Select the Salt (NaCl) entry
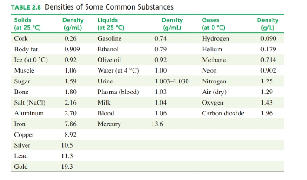This screenshot has height=180, width=307. pos(30,103)
